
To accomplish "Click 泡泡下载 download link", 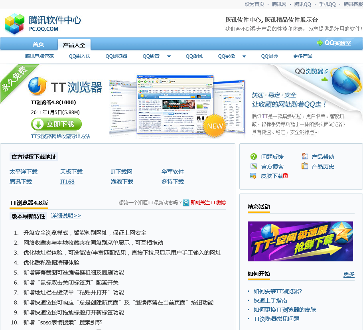I will (x=122, y=182).
